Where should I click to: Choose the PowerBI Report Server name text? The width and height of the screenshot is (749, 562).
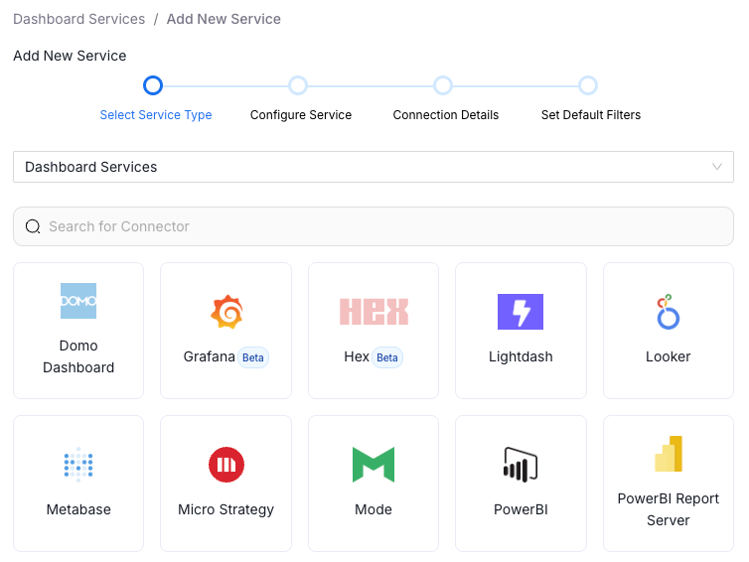(x=669, y=509)
